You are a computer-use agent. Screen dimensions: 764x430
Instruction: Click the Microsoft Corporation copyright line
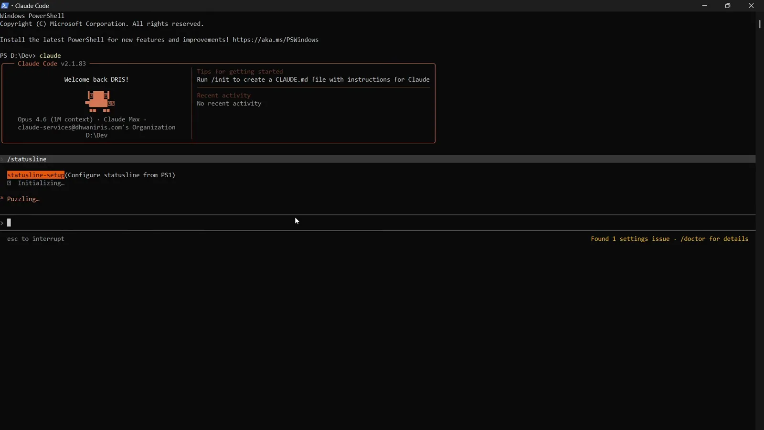click(102, 24)
